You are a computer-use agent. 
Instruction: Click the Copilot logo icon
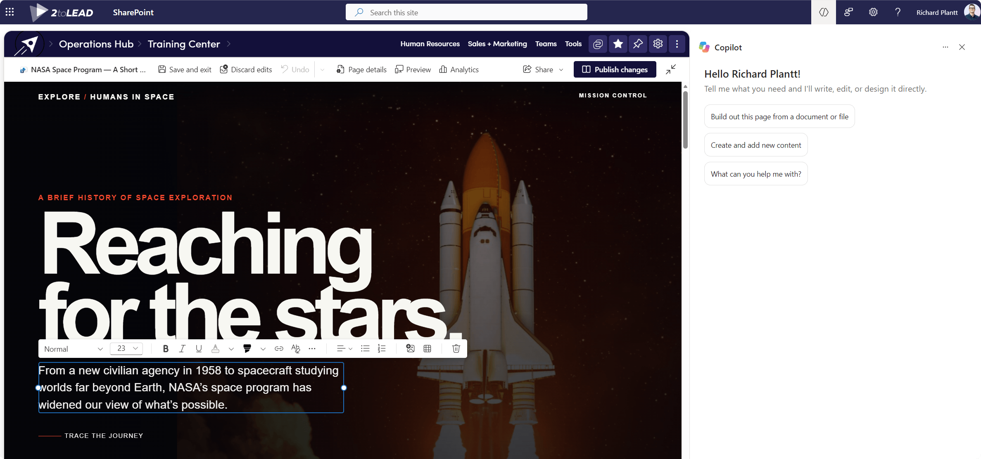pos(705,47)
